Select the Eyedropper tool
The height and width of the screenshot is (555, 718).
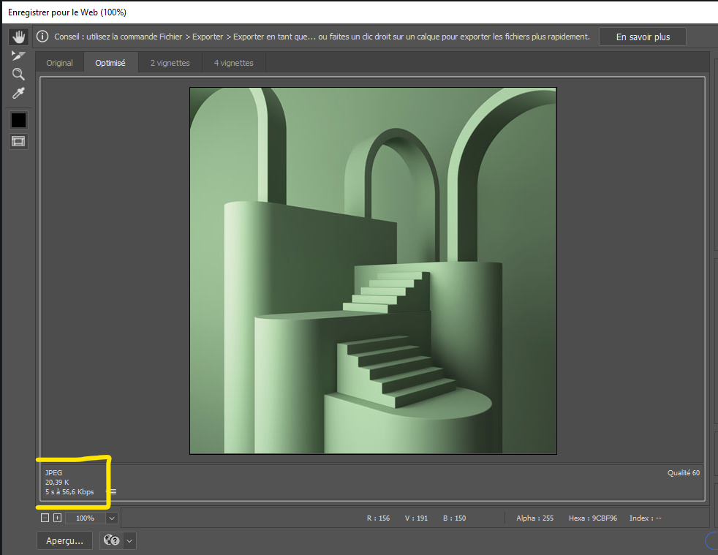point(18,93)
